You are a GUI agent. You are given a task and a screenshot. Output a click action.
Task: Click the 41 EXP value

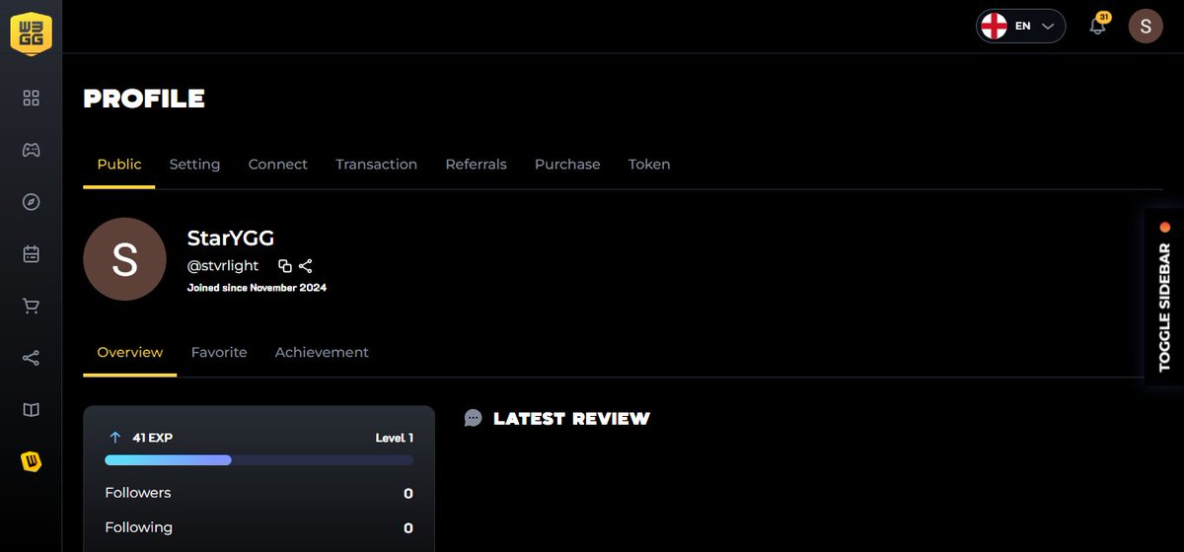(153, 438)
